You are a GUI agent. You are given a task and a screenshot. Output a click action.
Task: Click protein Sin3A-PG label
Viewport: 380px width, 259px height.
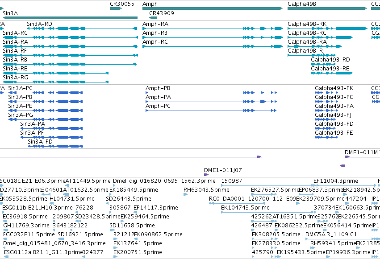[21, 115]
